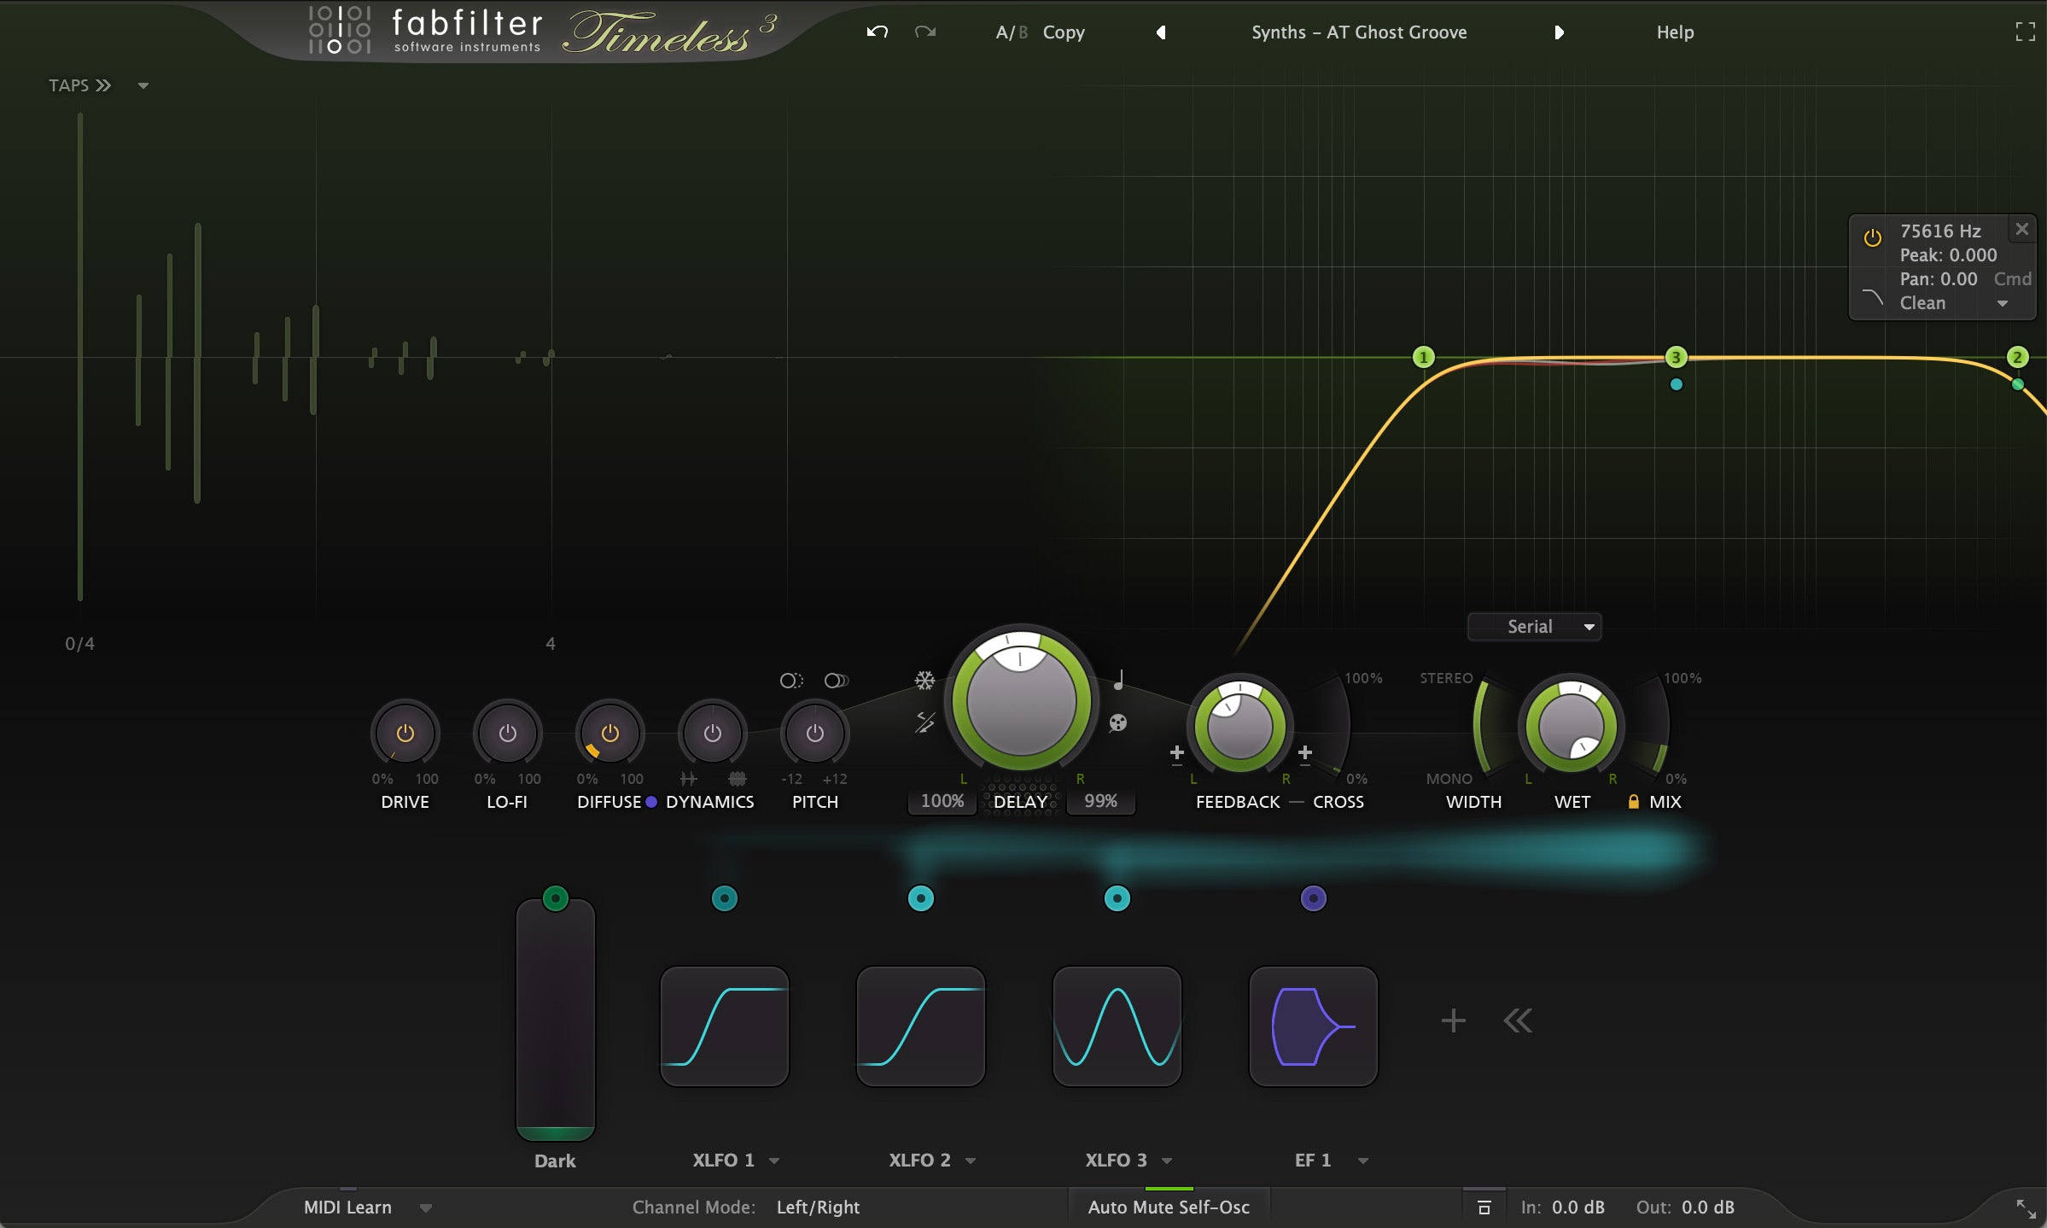Open the XLFO 1 options dropdown
2047x1228 pixels.
[774, 1161]
